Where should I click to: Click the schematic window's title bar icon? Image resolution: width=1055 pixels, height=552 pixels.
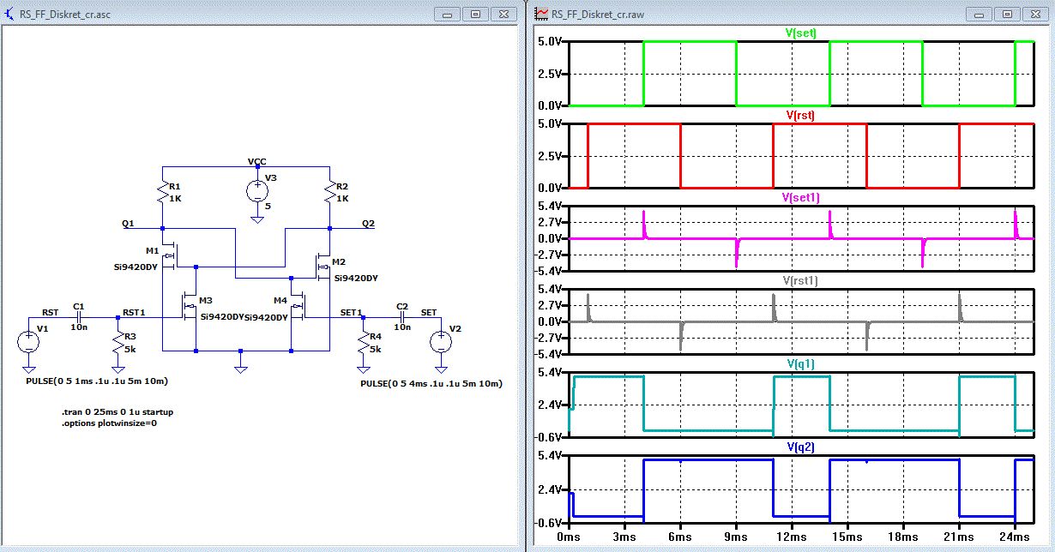[9, 14]
